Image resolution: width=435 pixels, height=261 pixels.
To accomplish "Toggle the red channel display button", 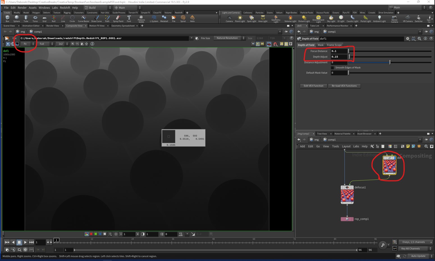I will pyautogui.click(x=91, y=234).
